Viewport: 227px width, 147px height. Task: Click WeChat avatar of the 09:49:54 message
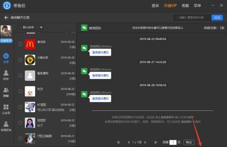click(x=84, y=48)
